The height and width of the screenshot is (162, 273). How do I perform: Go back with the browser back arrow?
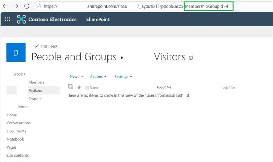5,6
